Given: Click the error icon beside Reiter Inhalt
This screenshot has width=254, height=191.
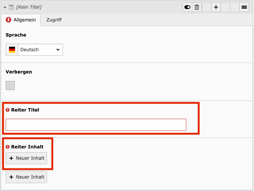Looking at the screenshot, I should [8, 147].
